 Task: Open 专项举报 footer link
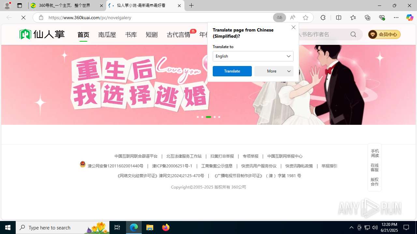[x=251, y=156]
